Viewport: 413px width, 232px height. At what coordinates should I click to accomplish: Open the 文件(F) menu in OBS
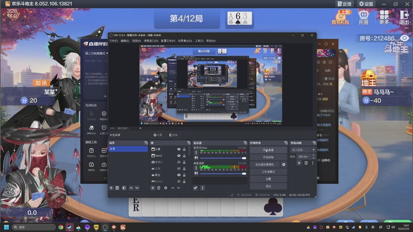click(114, 41)
